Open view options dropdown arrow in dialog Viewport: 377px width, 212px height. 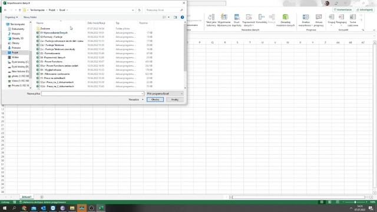coord(168,17)
